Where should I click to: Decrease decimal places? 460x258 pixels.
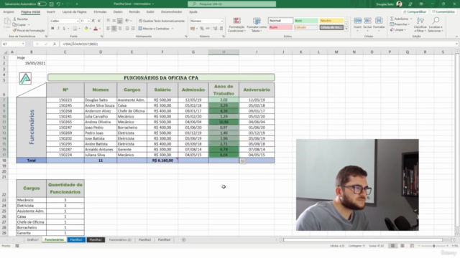click(x=221, y=29)
